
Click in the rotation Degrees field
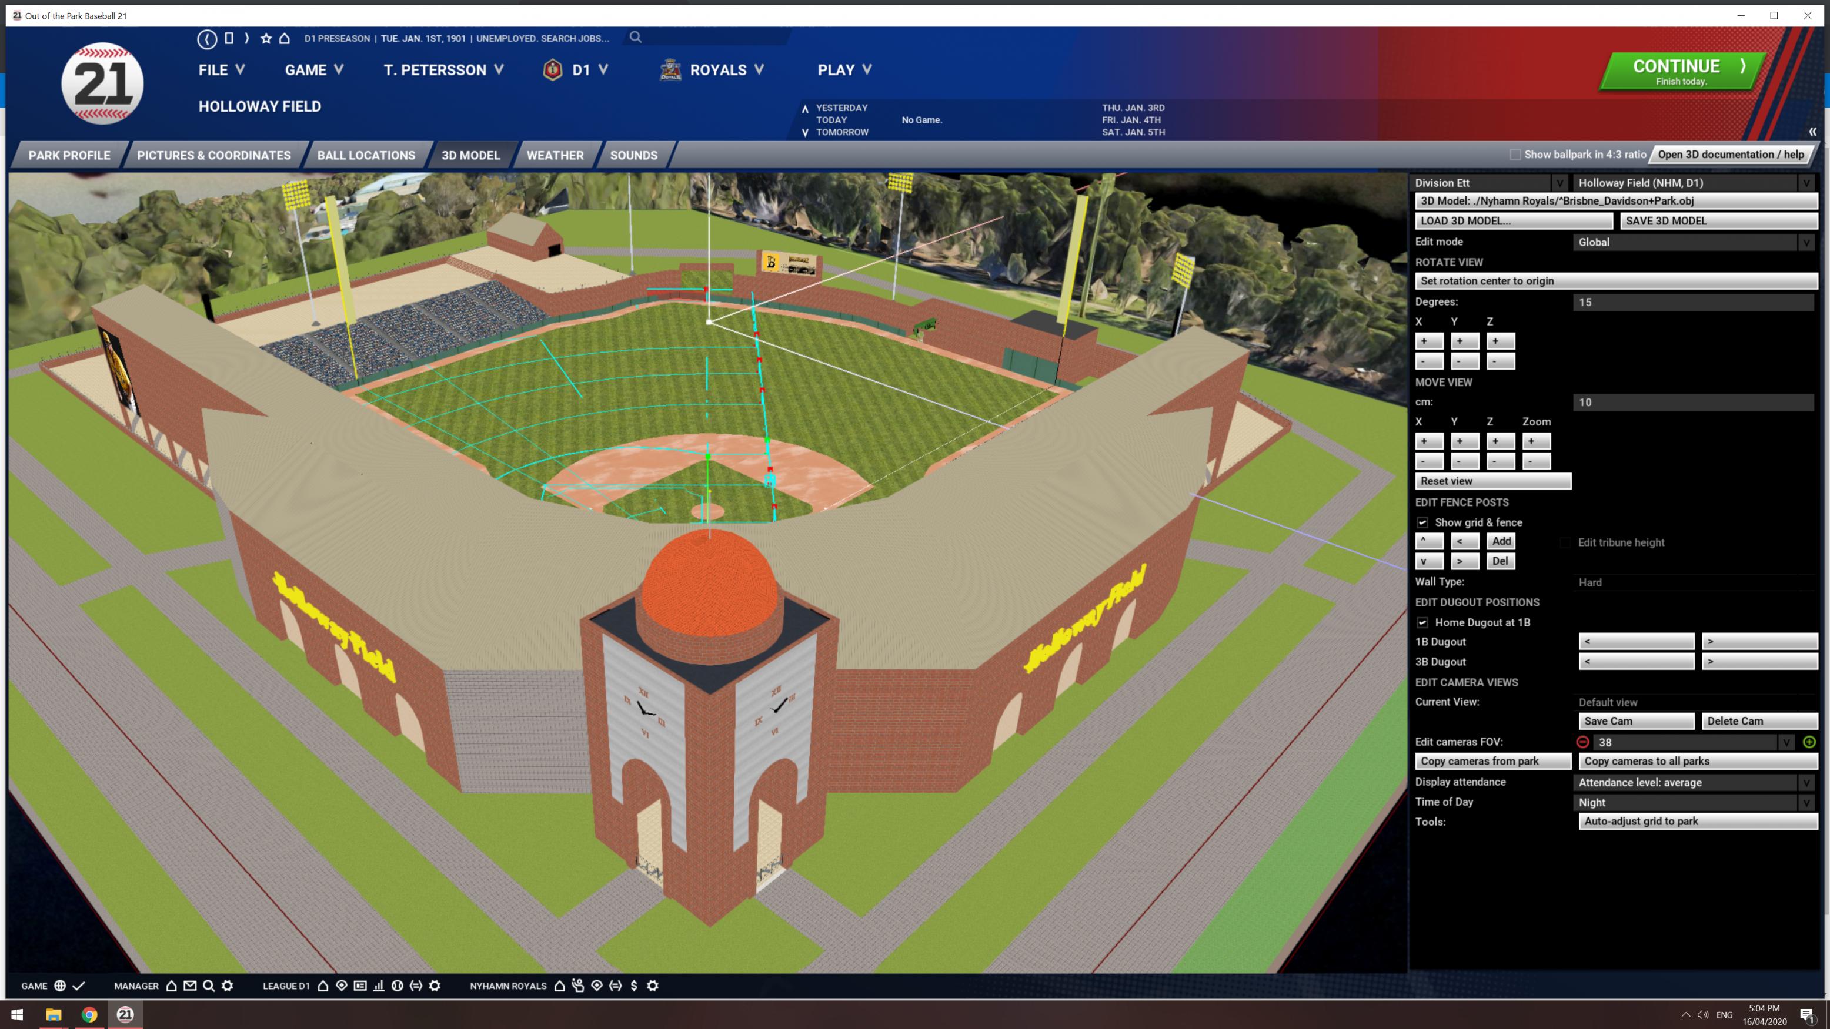(x=1694, y=302)
